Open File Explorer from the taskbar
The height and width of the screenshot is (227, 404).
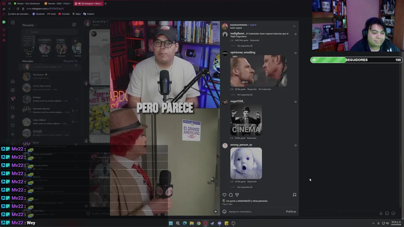tap(192, 223)
